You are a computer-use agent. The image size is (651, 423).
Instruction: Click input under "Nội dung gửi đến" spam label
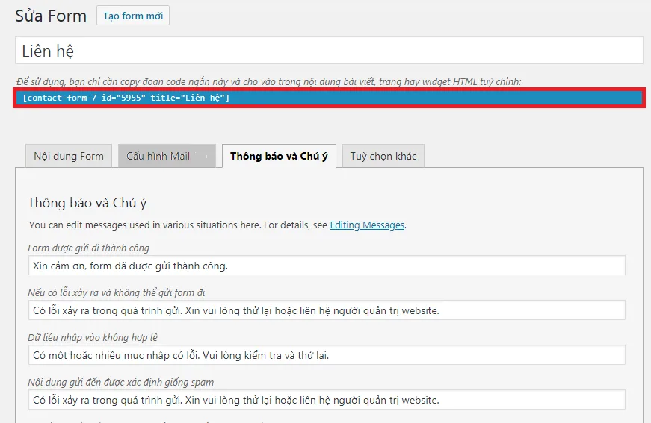327,400
